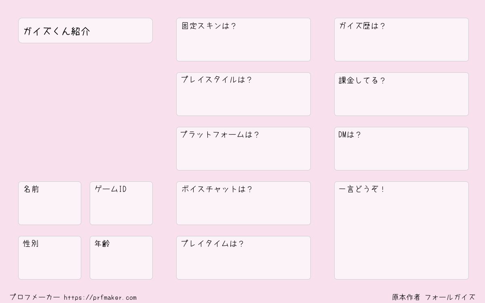Click the 名前 field
The width and height of the screenshot is (485, 303).
[x=50, y=203]
